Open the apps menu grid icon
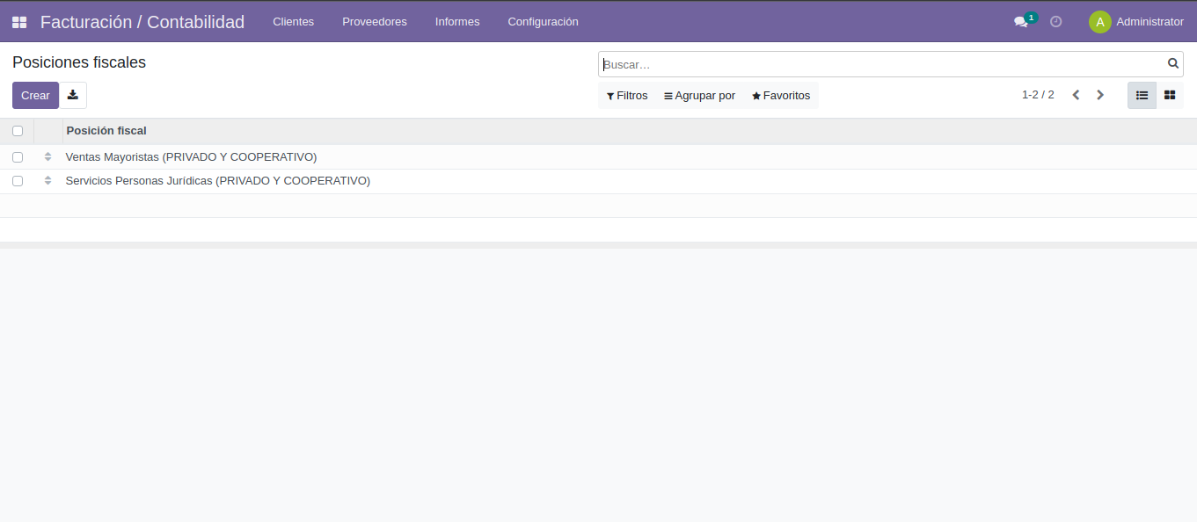 pos(18,21)
